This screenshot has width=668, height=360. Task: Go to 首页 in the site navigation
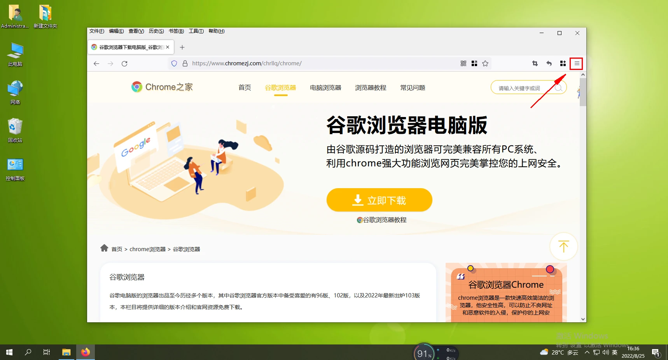click(x=245, y=88)
